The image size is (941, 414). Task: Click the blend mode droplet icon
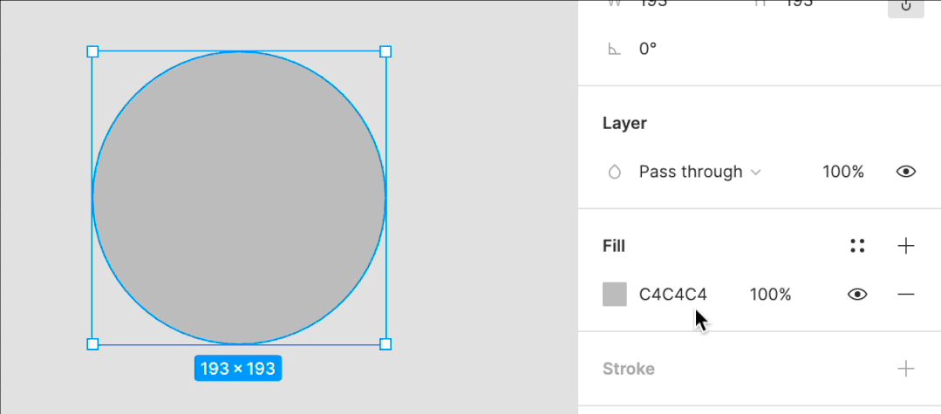[614, 172]
